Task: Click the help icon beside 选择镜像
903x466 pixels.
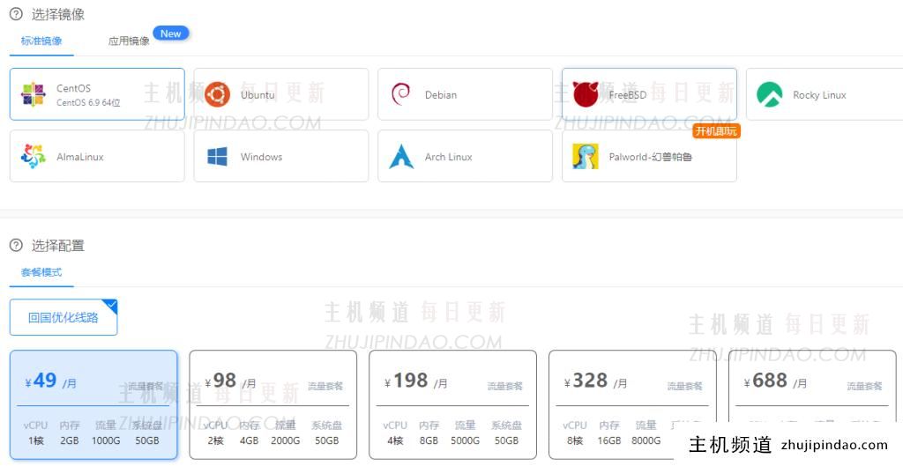Action: click(x=16, y=14)
